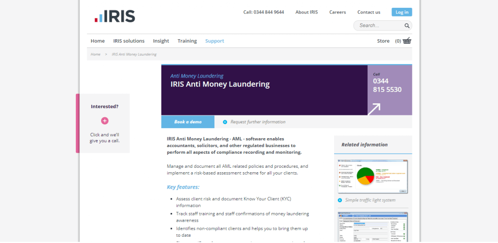Screen dimensions: 498x243
Task: Open the Insight menu
Action: coord(161,41)
